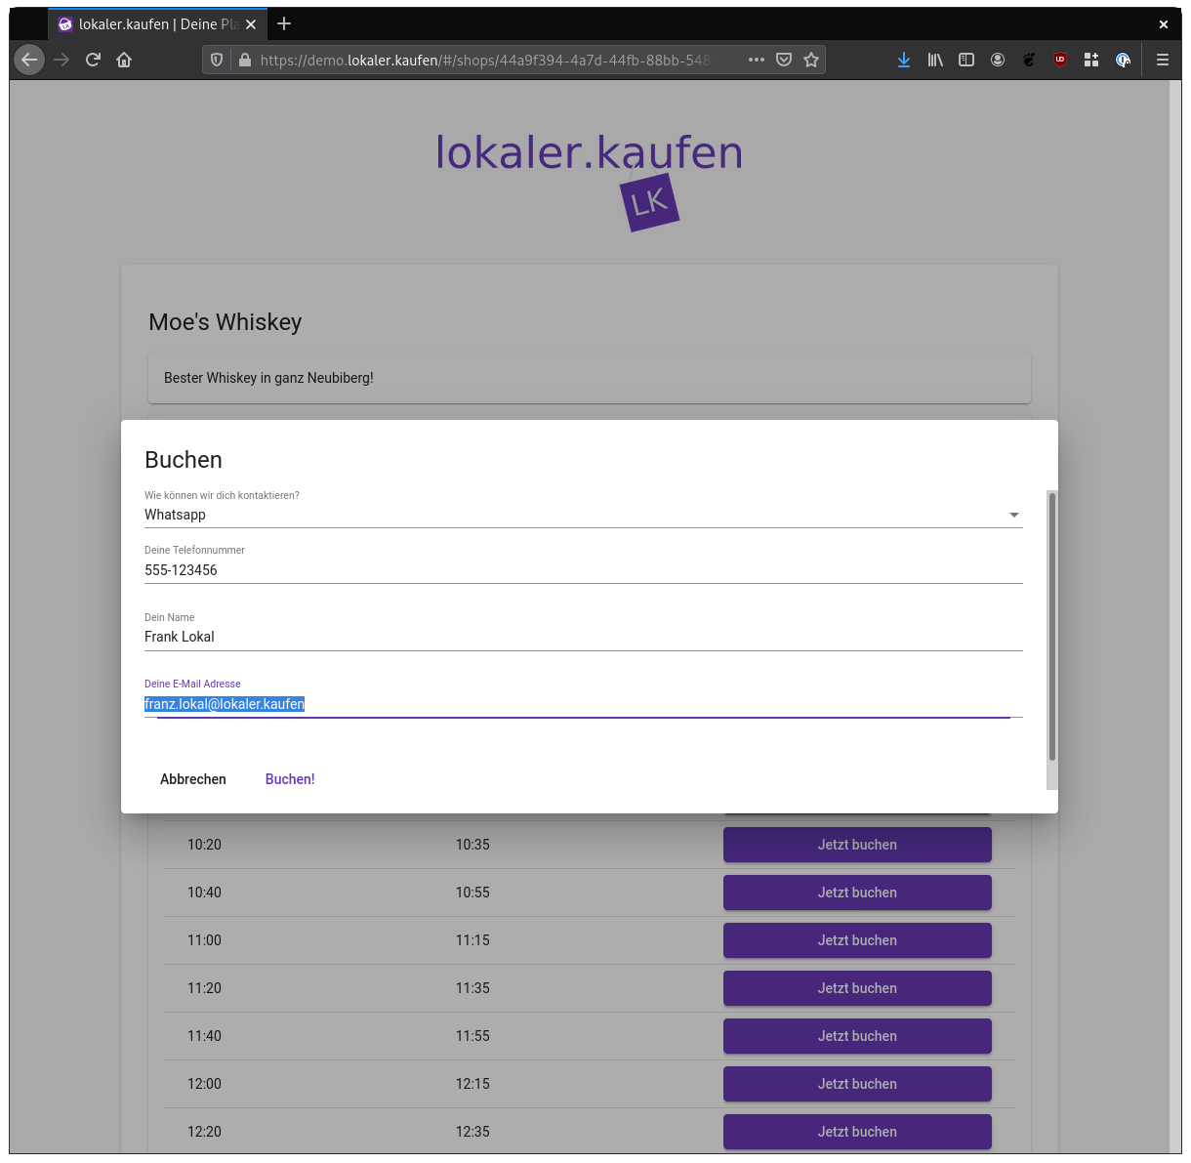
Task: Click the Moe's Whiskey heading
Action: tap(226, 322)
